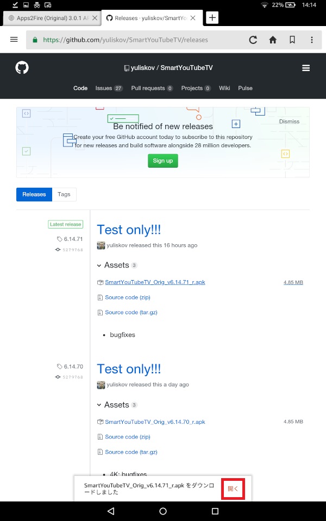Viewport: 326px width, 521px height.
Task: Select the Releases yuliskov tab
Action: [x=152, y=18]
